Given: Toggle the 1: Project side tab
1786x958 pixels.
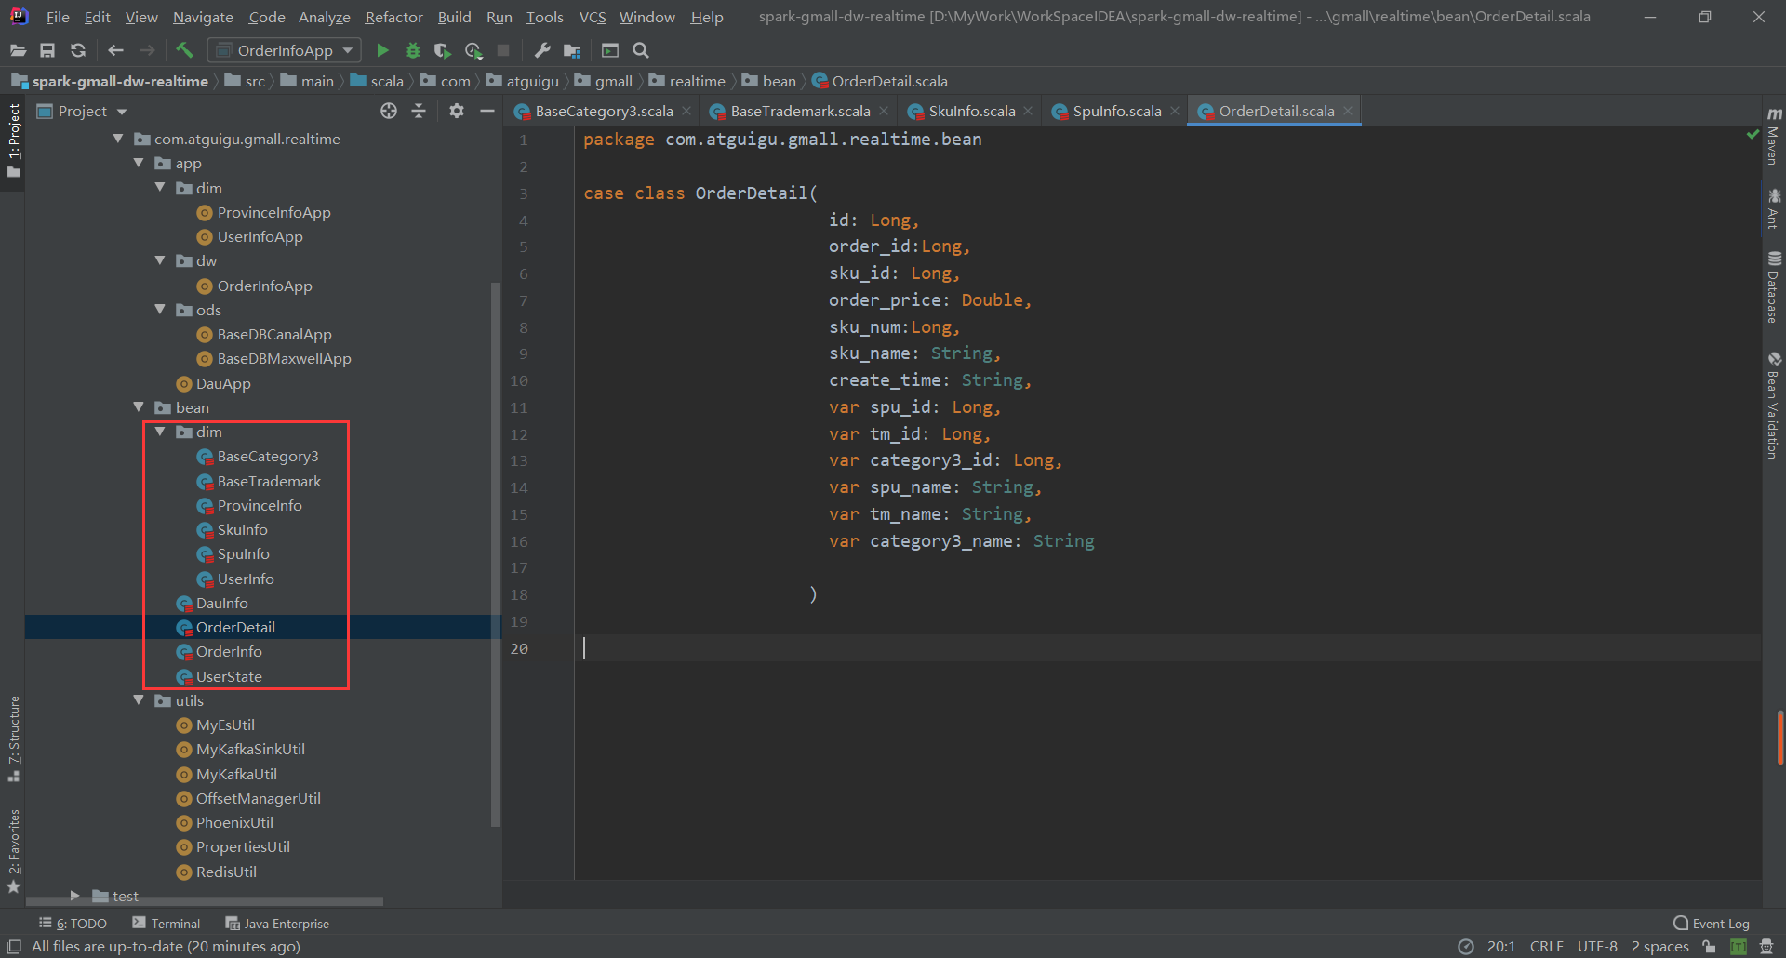Looking at the screenshot, I should [13, 141].
